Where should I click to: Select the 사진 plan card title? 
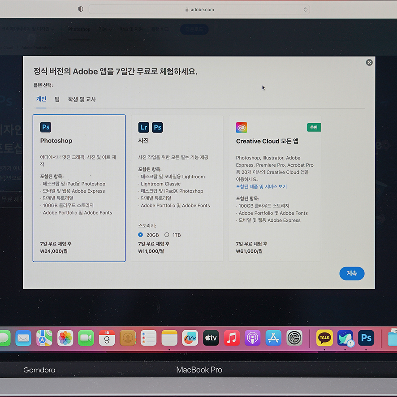143,141
